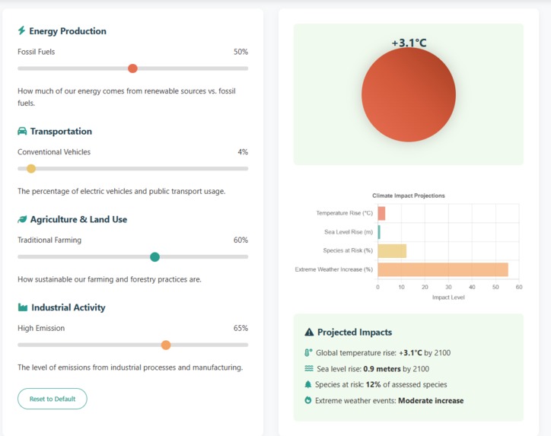
Task: Reset all sliders with Reset to Default
Action: (x=53, y=399)
